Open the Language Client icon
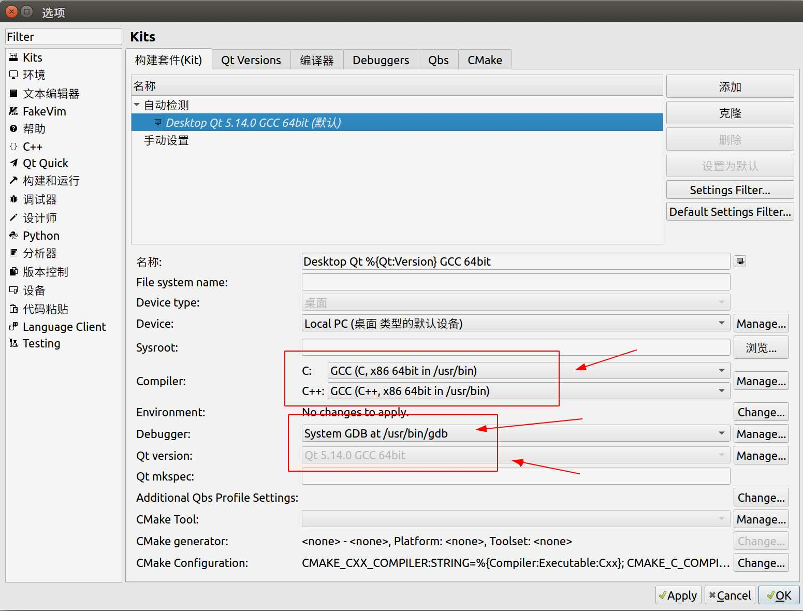This screenshot has height=611, width=803. 13,327
